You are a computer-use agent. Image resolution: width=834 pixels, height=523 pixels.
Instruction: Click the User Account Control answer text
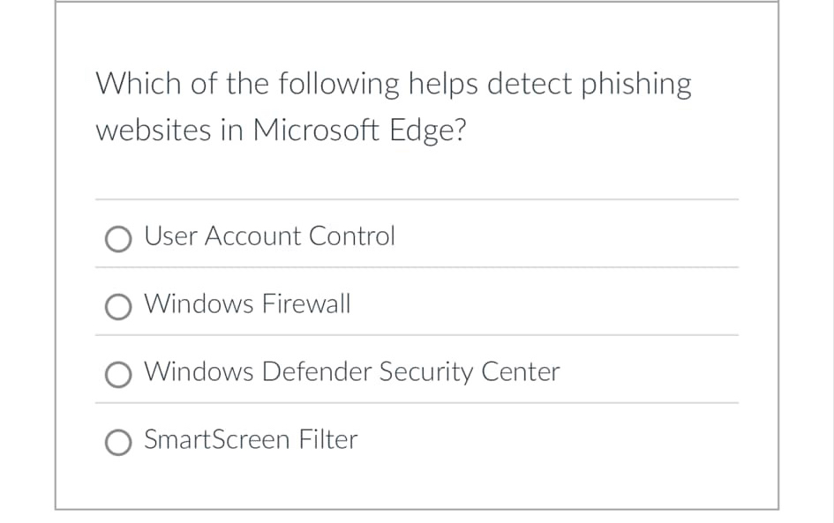[x=269, y=236]
